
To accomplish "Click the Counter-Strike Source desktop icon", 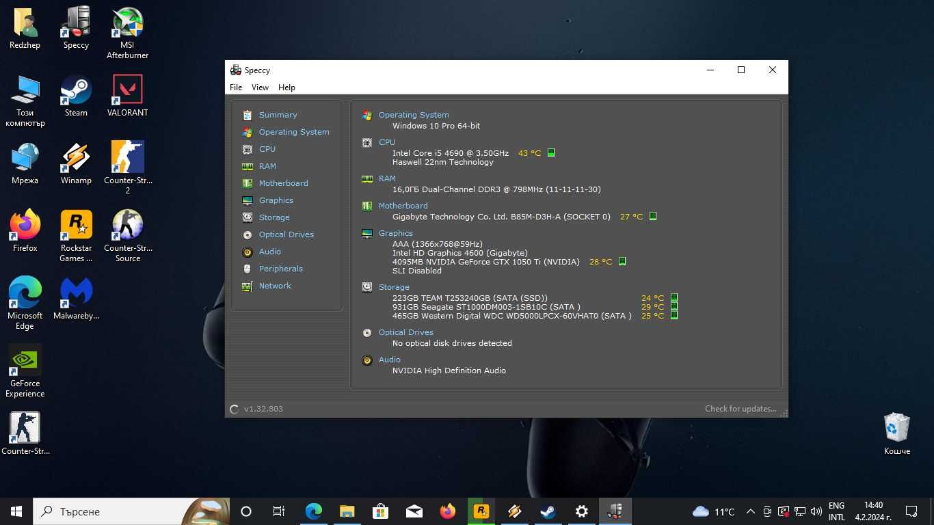I will 127,236.
